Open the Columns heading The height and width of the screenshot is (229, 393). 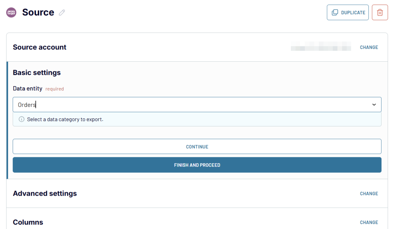[x=28, y=222]
